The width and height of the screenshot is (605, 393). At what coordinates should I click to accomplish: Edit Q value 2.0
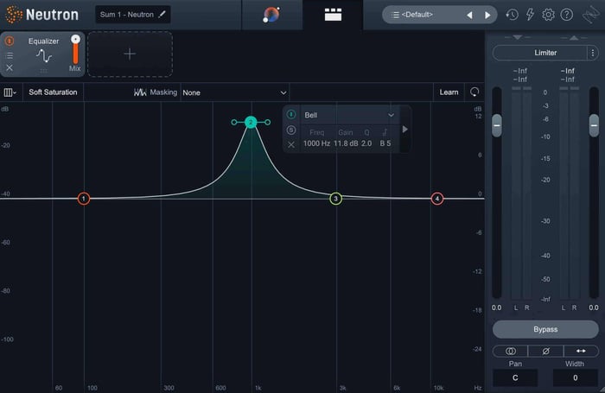point(366,143)
